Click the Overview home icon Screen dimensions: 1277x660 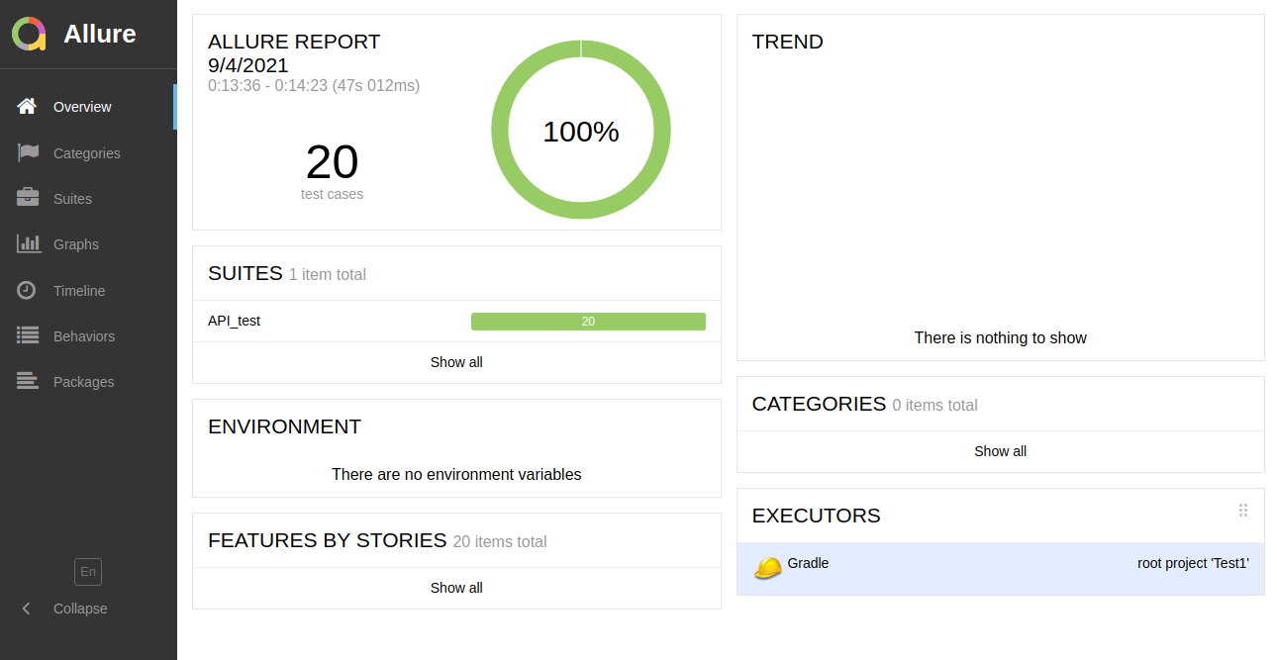(27, 106)
